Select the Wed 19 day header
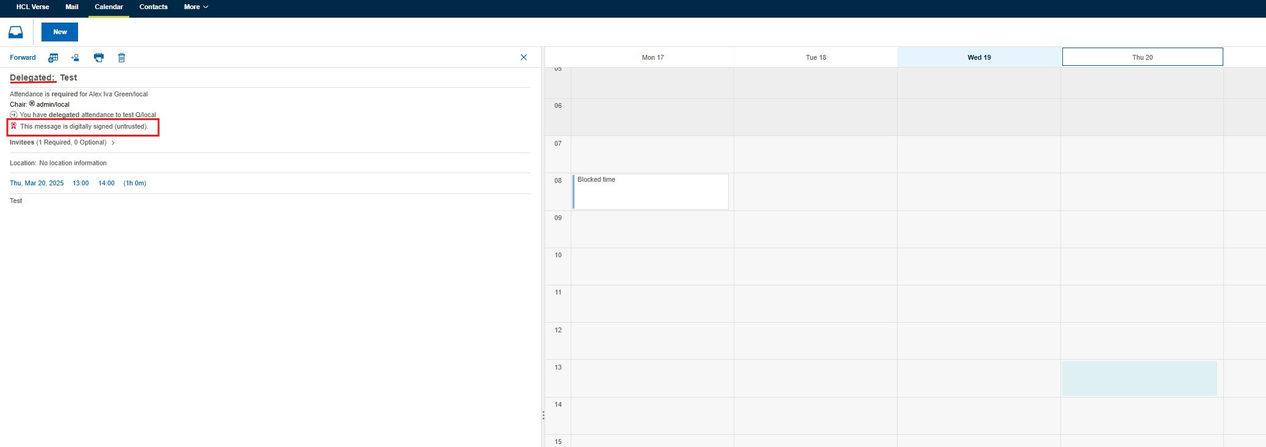The height and width of the screenshot is (447, 1266). [979, 57]
